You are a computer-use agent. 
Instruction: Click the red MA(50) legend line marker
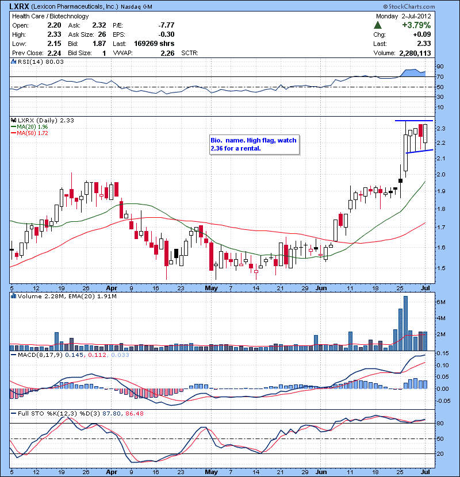pyautogui.click(x=13, y=133)
